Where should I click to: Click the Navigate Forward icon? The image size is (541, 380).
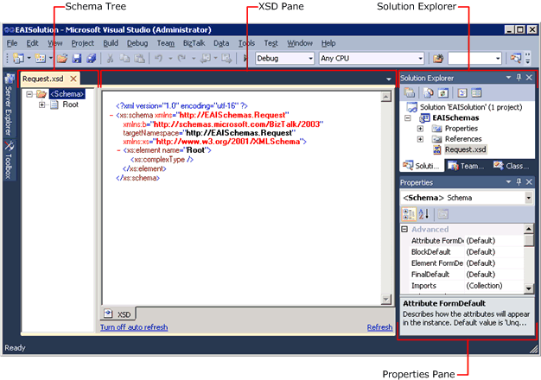[226, 58]
